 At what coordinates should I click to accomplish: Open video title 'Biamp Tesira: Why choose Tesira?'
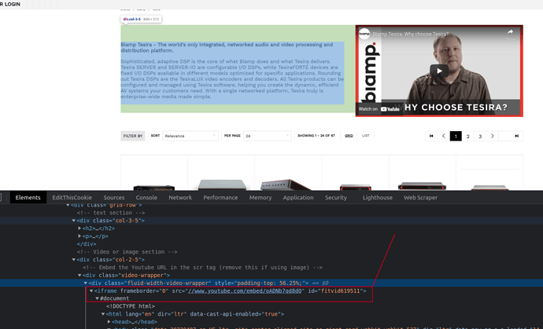tap(410, 34)
